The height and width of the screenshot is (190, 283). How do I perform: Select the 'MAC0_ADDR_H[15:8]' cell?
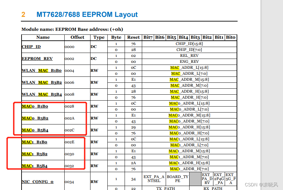189,127
